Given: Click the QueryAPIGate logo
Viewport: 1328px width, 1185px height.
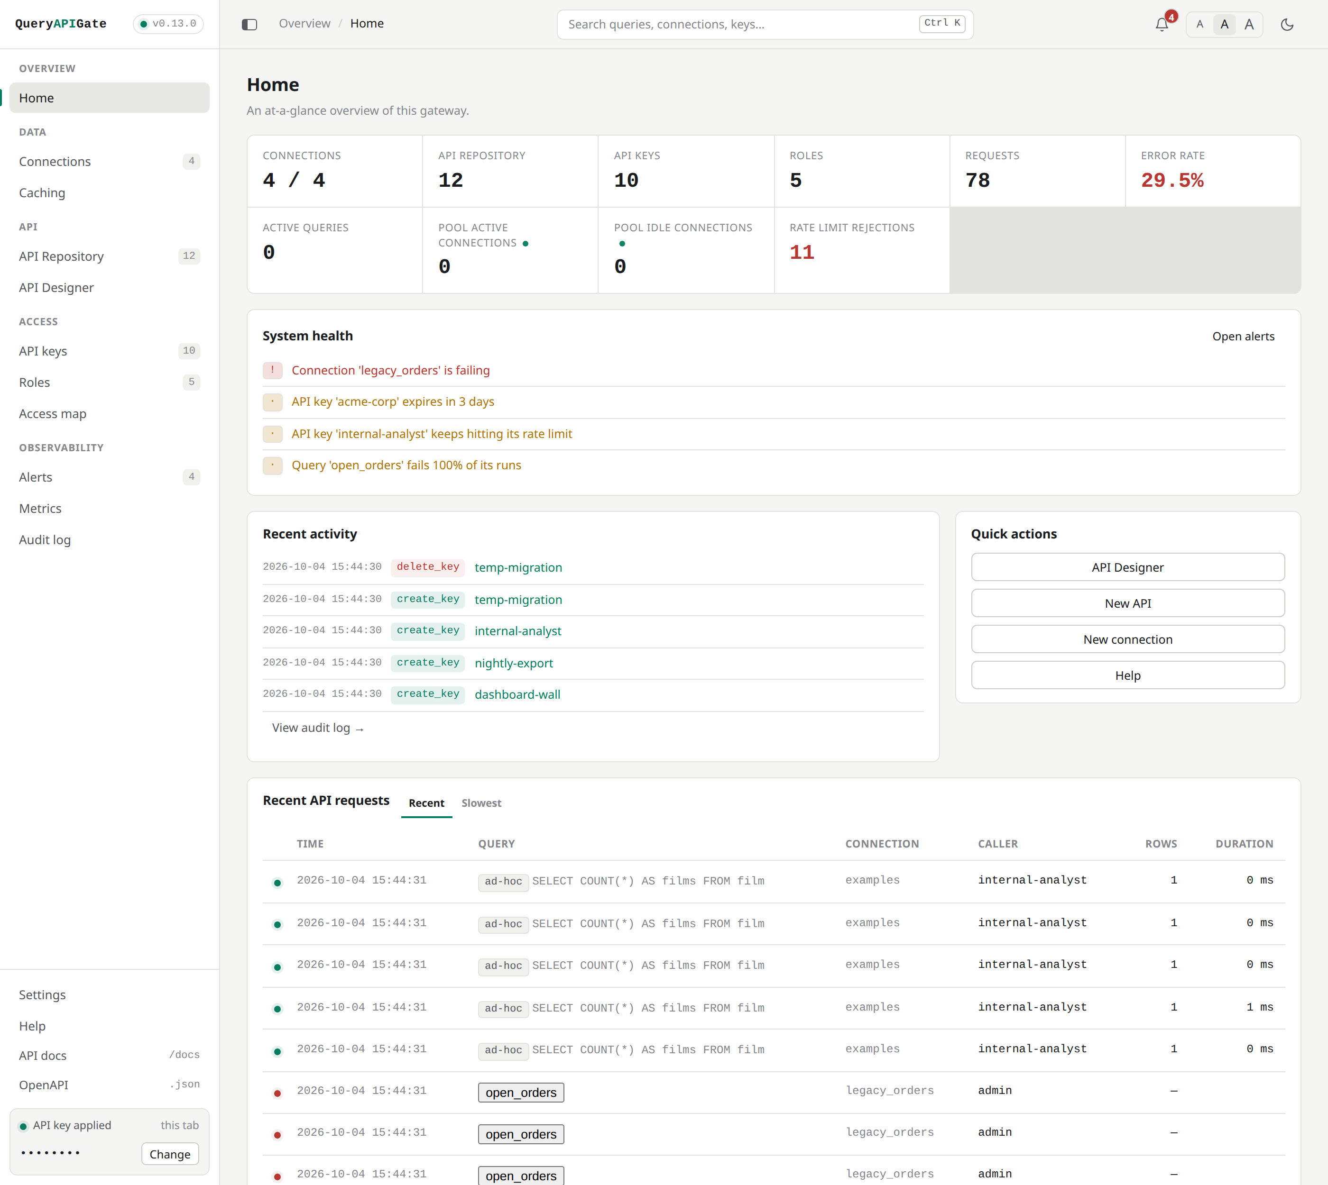Looking at the screenshot, I should 61,24.
